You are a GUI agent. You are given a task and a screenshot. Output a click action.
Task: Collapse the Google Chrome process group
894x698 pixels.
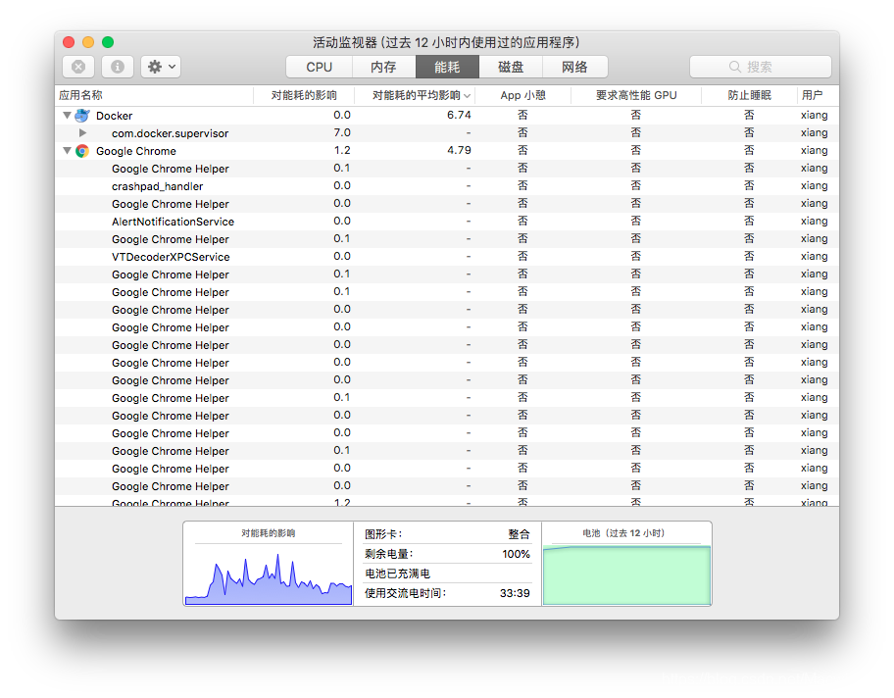tap(67, 151)
